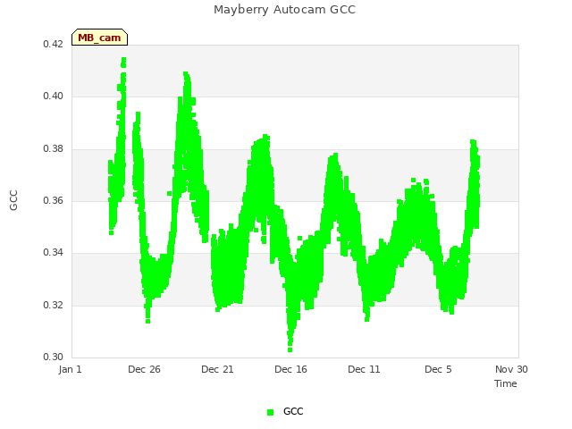Click the chart title Mayberry Autocam GCC
This screenshot has width=572, height=429.
284,10
